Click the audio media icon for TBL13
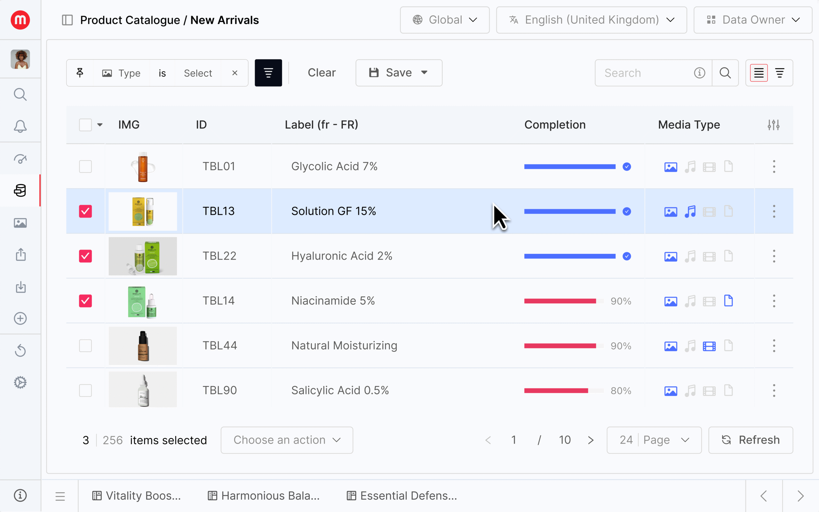 tap(690, 212)
